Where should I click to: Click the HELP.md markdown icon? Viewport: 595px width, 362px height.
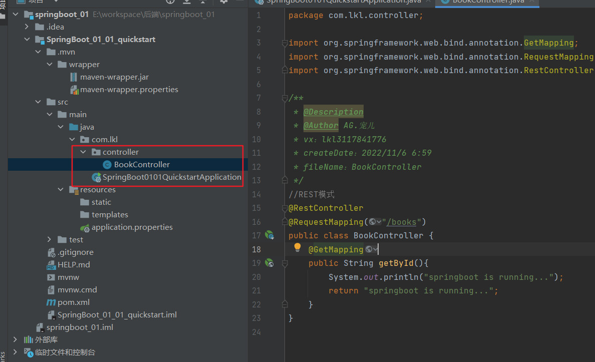tap(51, 265)
